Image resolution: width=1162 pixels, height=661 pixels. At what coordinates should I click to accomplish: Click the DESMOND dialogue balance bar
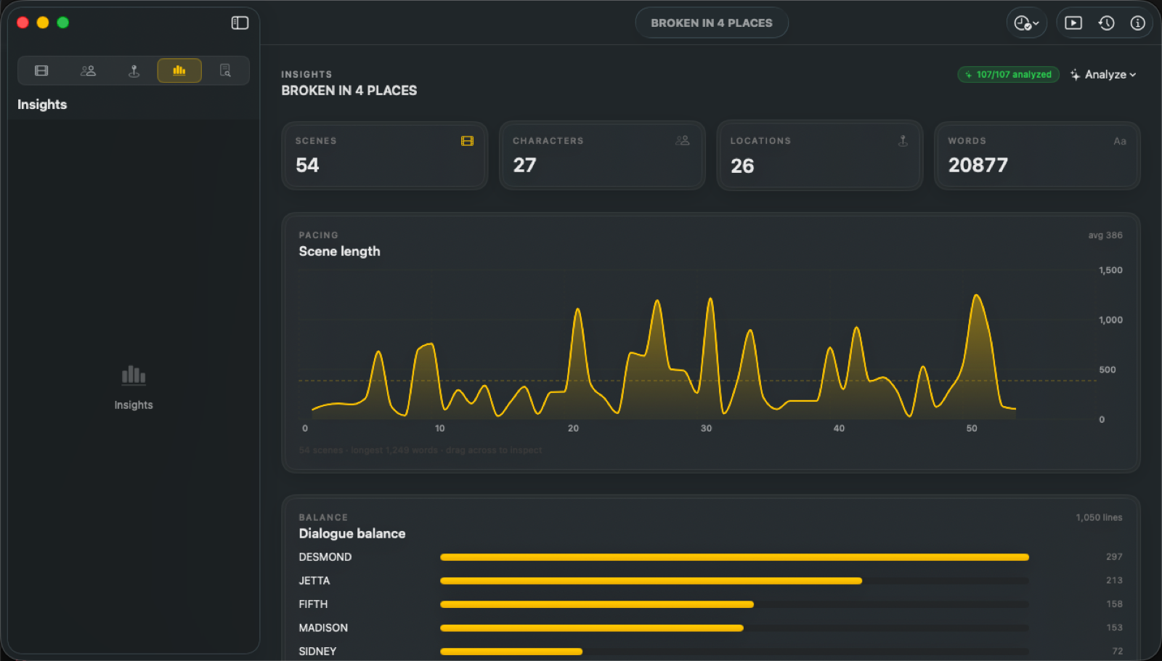(734, 557)
